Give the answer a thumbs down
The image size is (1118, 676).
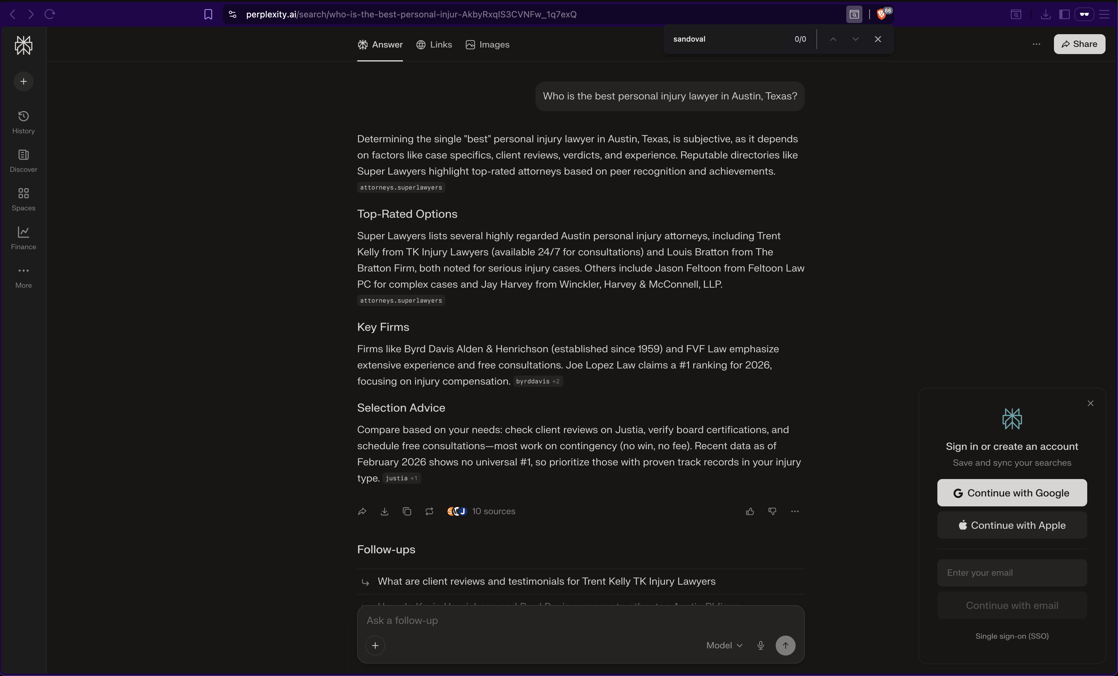coord(772,511)
